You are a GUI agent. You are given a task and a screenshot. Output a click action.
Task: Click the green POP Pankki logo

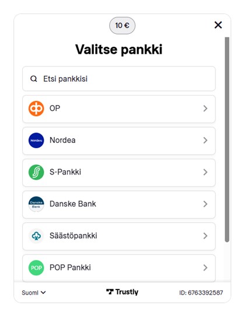click(36, 268)
